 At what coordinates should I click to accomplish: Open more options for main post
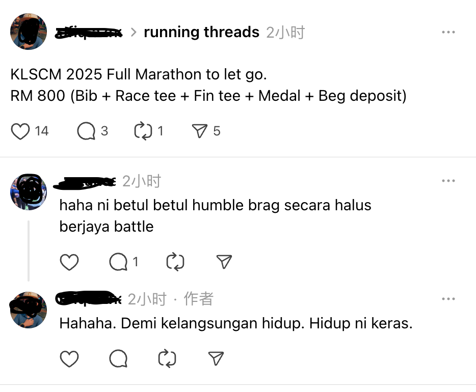click(x=448, y=32)
